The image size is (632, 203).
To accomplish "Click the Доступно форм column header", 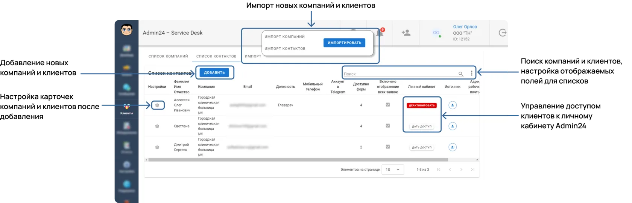I will coord(361,87).
